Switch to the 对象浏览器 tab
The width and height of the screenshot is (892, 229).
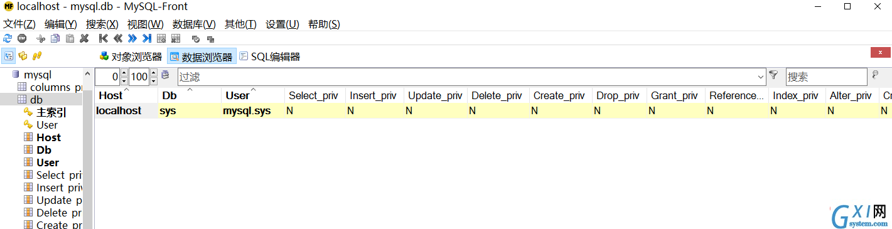[131, 56]
